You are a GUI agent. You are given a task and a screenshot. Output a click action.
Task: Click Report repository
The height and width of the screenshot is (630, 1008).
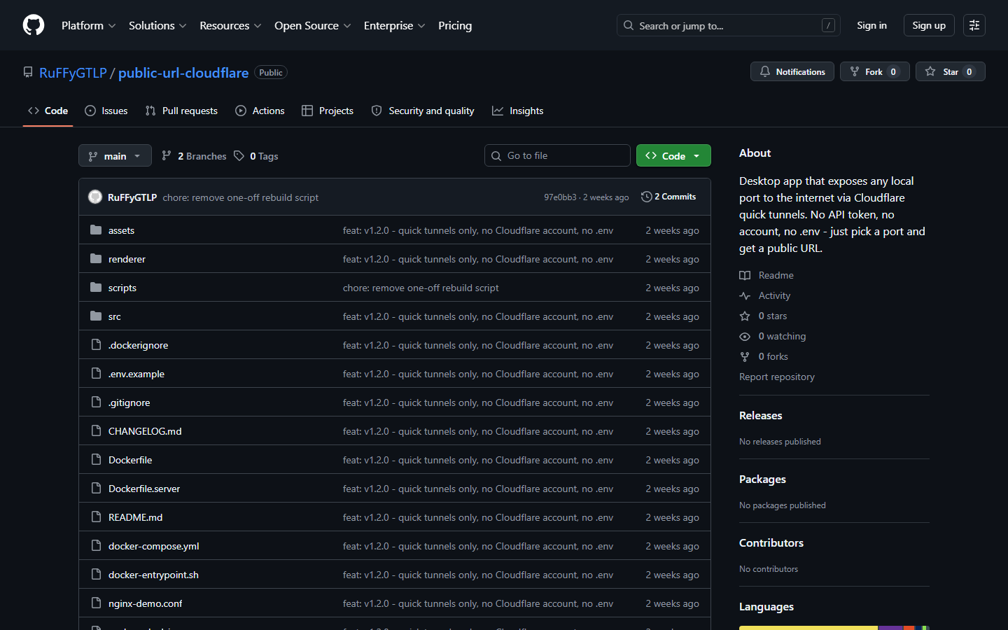click(x=777, y=377)
